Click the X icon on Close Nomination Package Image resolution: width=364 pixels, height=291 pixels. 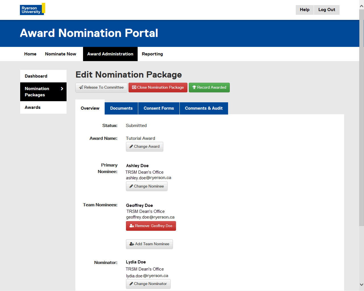pyautogui.click(x=134, y=88)
